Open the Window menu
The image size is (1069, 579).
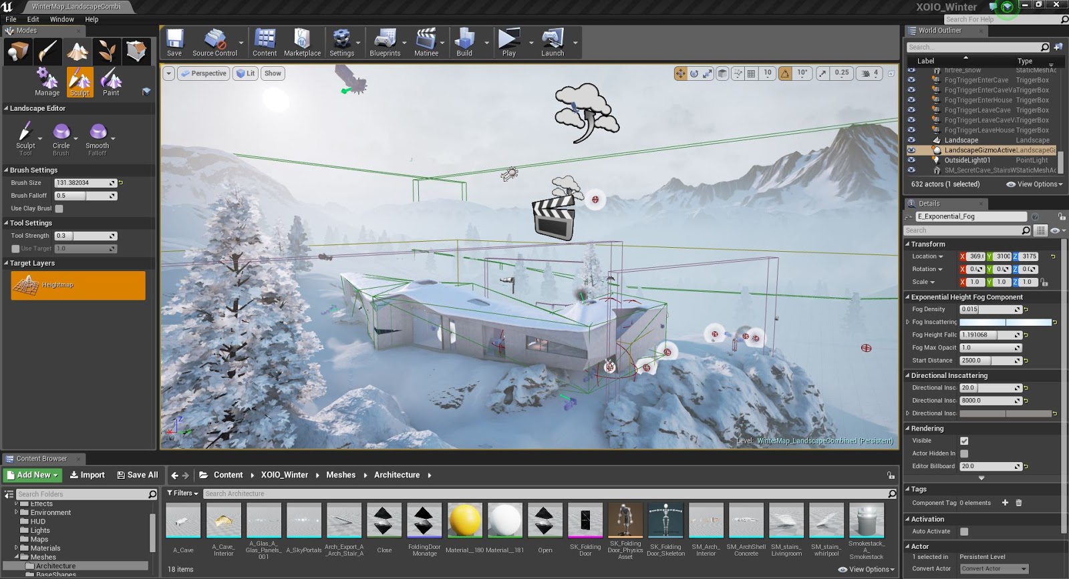point(62,19)
